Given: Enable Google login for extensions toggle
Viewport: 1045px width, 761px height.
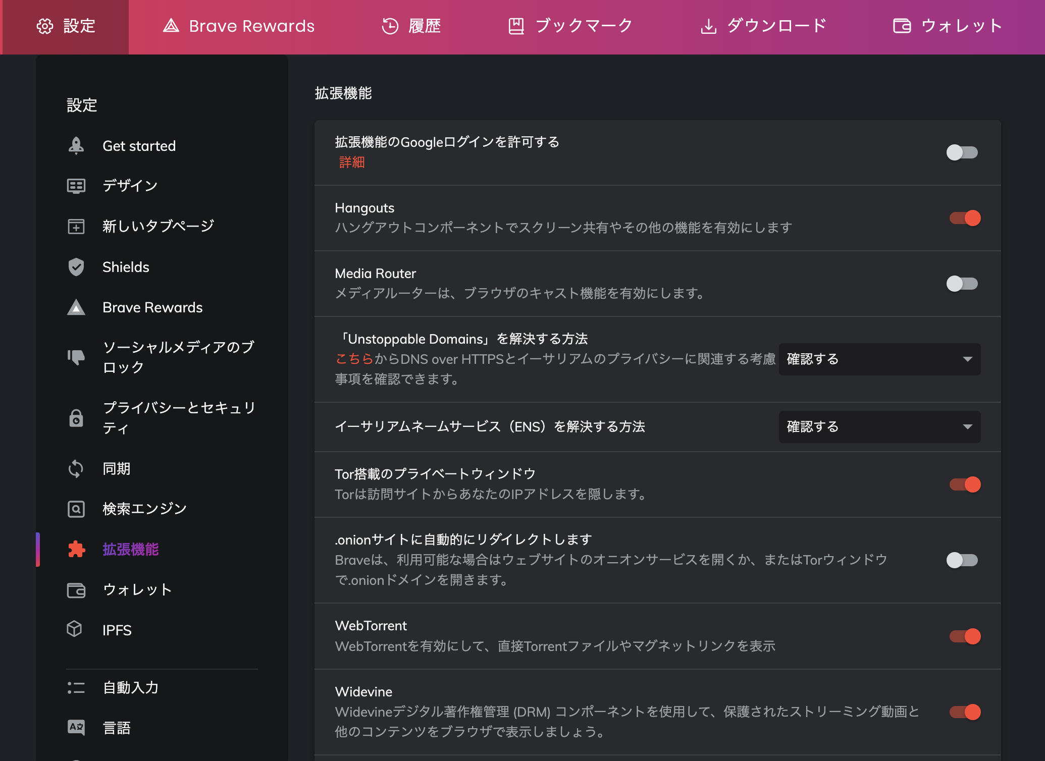Looking at the screenshot, I should click(962, 152).
